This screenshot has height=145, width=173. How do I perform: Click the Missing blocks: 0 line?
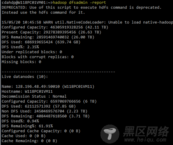22,62
